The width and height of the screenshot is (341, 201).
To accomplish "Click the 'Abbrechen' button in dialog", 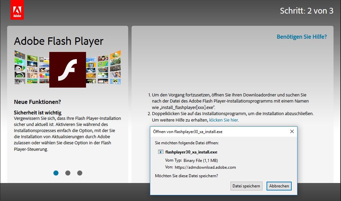I will pos(279,186).
